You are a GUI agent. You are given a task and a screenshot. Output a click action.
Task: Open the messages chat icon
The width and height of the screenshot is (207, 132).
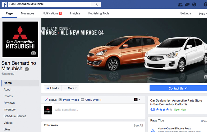[187, 5]
